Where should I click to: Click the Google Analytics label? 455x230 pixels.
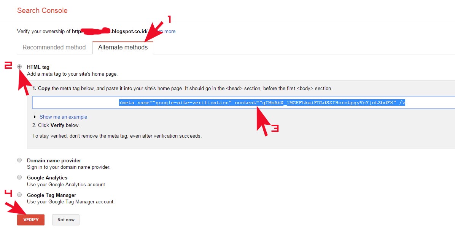[47, 178]
